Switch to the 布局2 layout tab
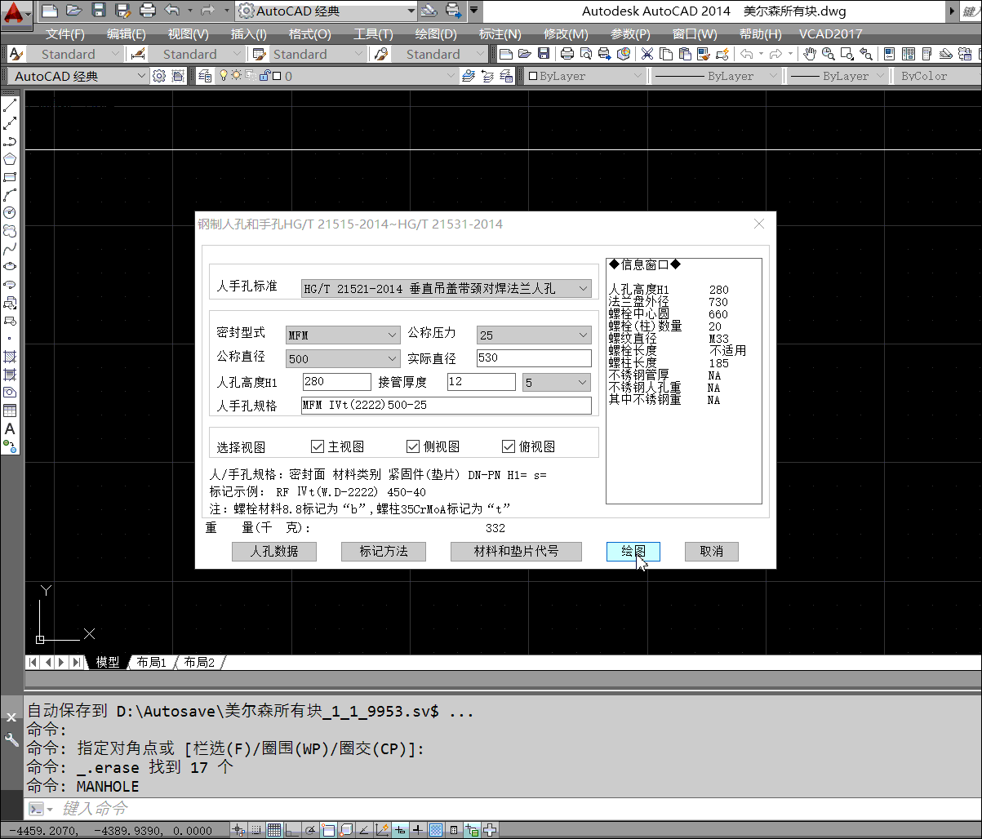Screen dimensions: 982x839 pyautogui.click(x=199, y=662)
